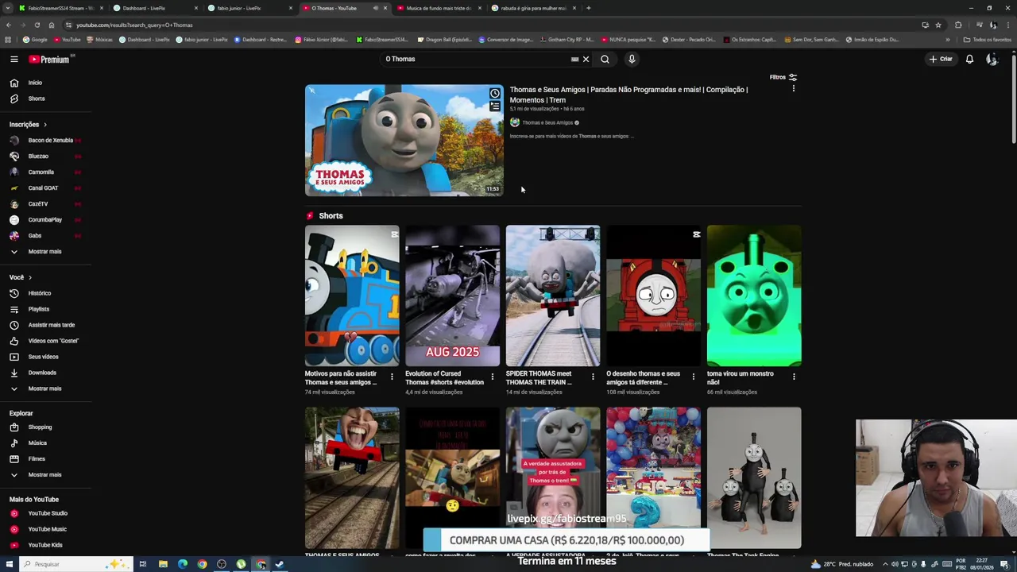Image resolution: width=1017 pixels, height=572 pixels.
Task: Clear the search box with the X
Action: click(586, 59)
